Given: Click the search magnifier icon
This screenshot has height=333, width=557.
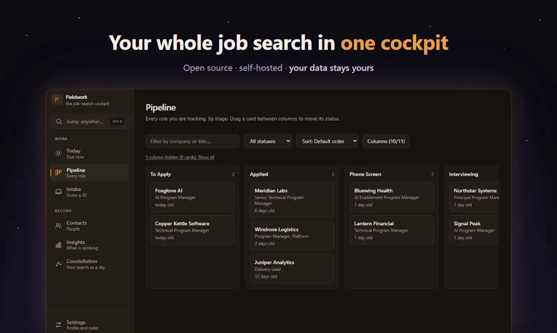Looking at the screenshot, I should 59,121.
